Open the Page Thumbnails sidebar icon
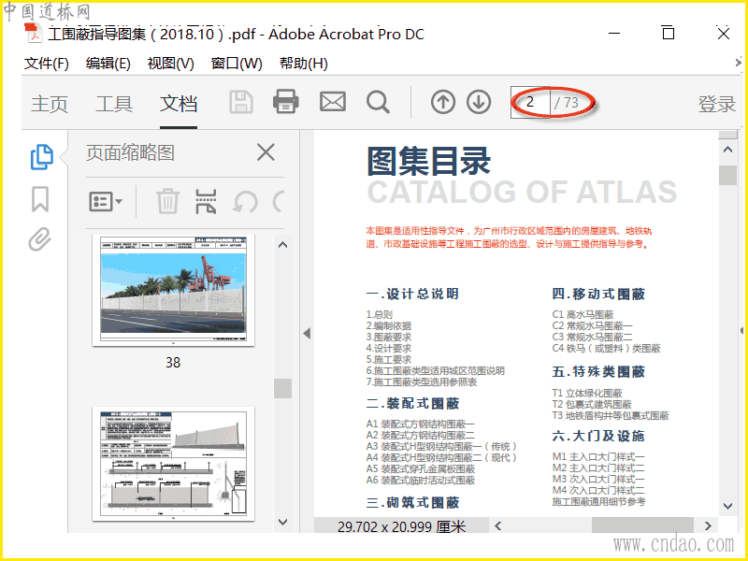 click(42, 157)
